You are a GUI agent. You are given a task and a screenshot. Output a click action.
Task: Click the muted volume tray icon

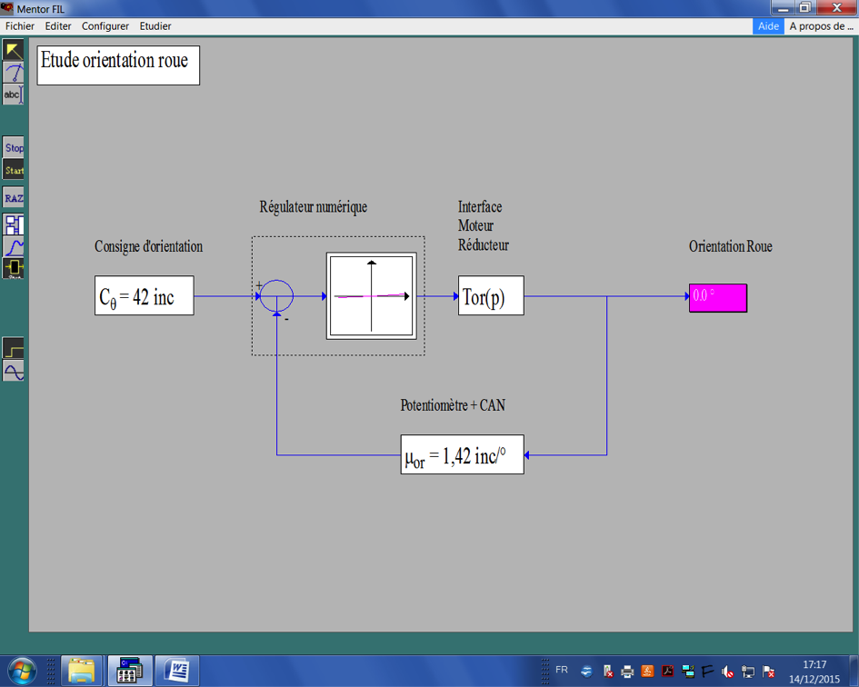(x=728, y=672)
